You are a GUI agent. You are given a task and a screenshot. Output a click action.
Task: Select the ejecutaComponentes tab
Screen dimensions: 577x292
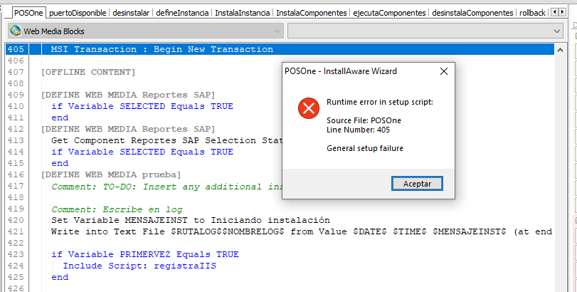coord(389,13)
